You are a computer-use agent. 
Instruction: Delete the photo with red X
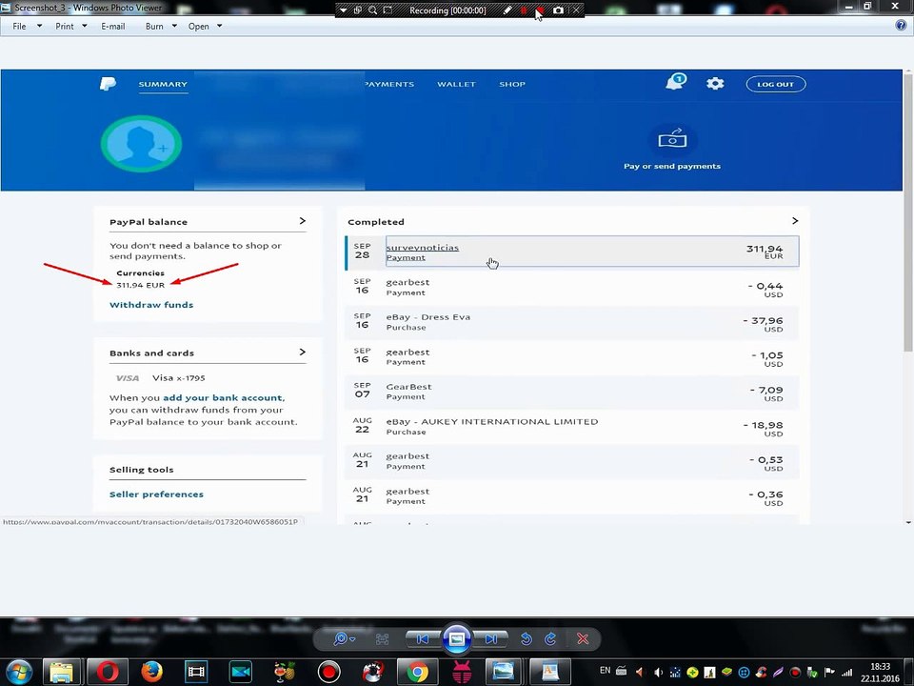point(583,639)
